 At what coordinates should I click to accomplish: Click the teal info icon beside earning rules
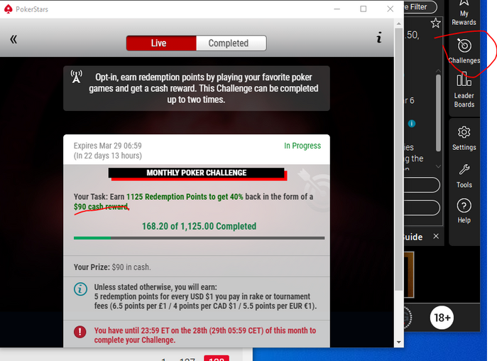click(80, 289)
